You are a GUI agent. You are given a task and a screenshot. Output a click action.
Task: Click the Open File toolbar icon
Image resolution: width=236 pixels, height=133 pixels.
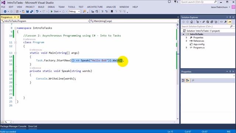[x=23, y=11]
